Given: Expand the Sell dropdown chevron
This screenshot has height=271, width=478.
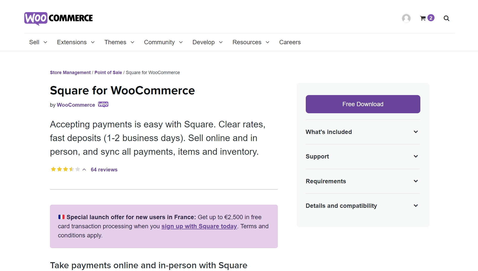Looking at the screenshot, I should pos(45,42).
